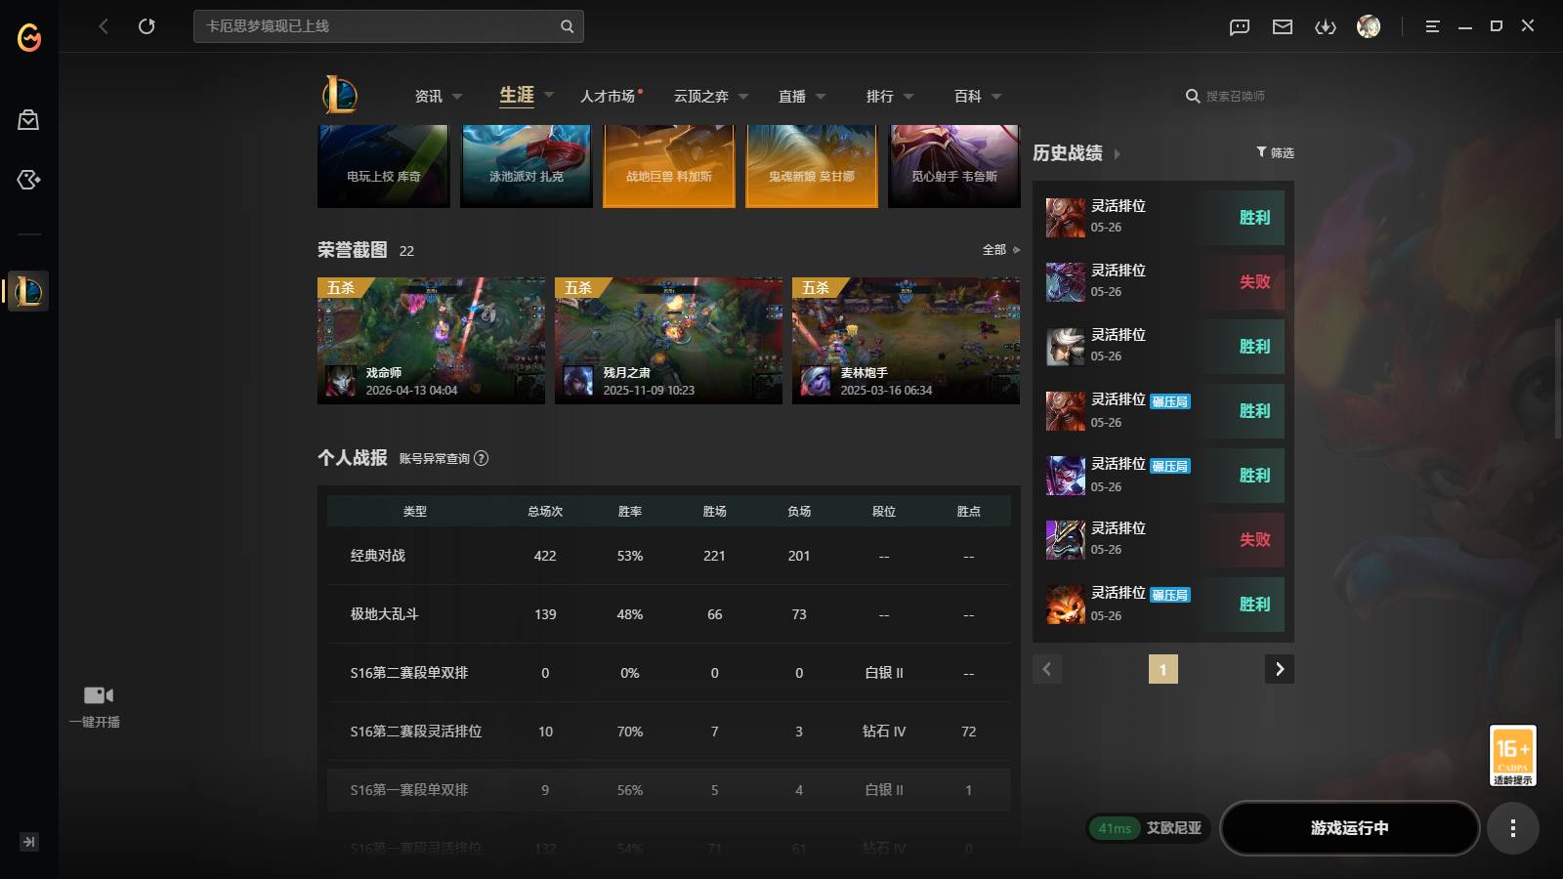Select the 泳池派对 扎克 skin card
The width and height of the screenshot is (1563, 879).
(x=526, y=166)
